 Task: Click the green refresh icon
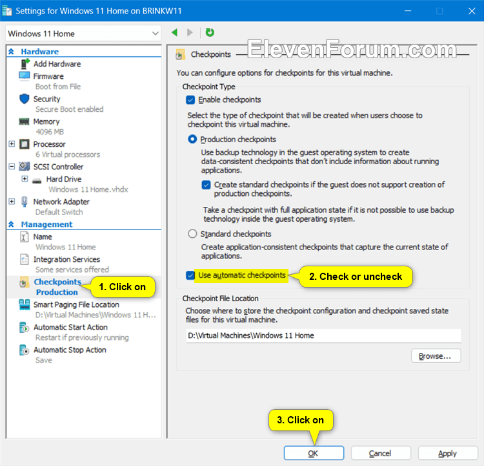(210, 32)
